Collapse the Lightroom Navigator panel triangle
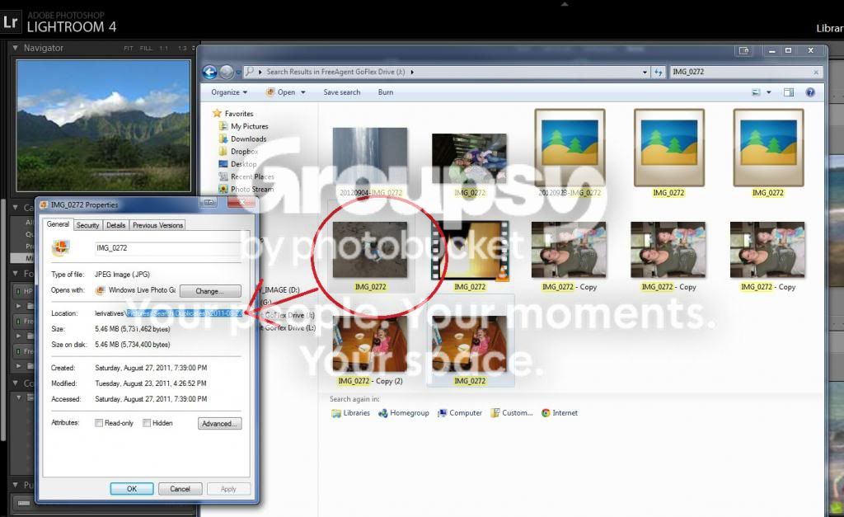 [15, 48]
